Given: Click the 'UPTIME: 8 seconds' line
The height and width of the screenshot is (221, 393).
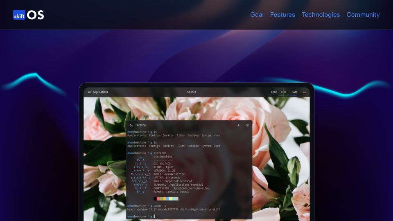Looking at the screenshot, I should 167,178.
